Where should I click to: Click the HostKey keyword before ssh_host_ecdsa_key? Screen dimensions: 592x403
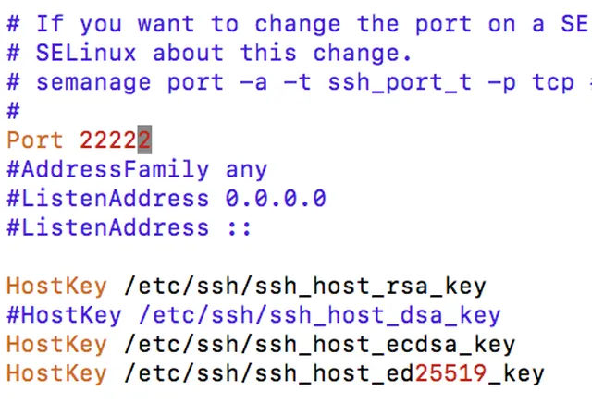tap(56, 345)
